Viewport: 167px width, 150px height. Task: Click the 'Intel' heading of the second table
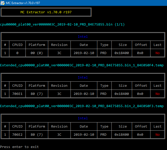click(83, 78)
